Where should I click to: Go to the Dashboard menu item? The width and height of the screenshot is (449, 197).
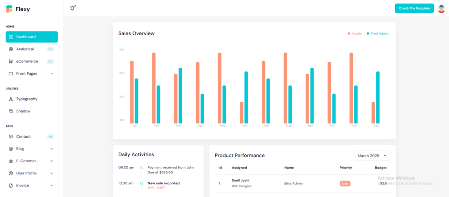click(32, 37)
